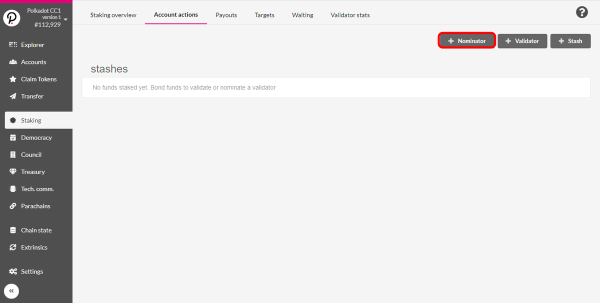The height and width of the screenshot is (303, 600).
Task: Navigate to the Parachains section
Action: point(35,205)
